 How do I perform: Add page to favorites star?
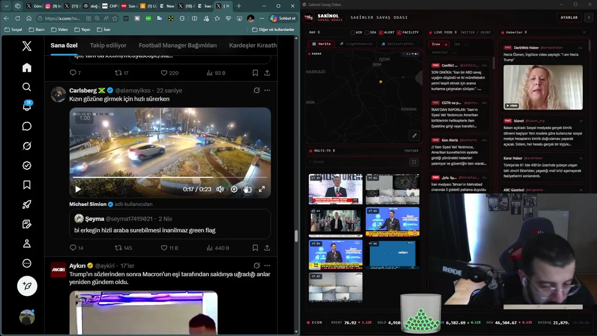click(115, 18)
